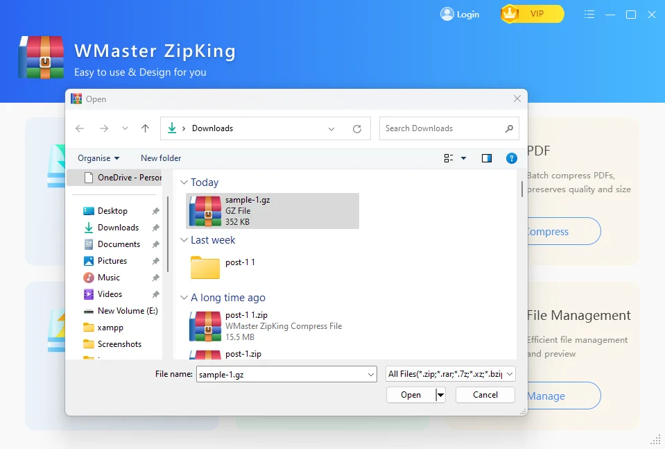The width and height of the screenshot is (665, 449).
Task: Collapse the Today group
Action: (x=184, y=183)
